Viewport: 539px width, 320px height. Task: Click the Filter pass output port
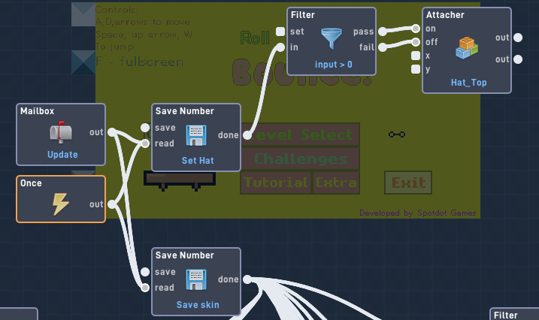point(382,32)
